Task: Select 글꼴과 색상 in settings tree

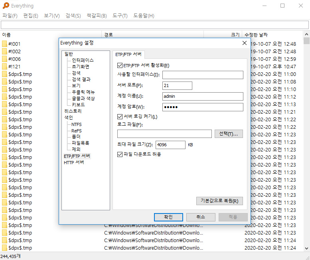Action: pyautogui.click(x=83, y=98)
